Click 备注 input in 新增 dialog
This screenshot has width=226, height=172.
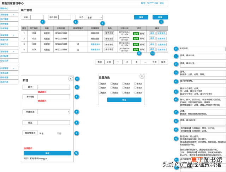pyautogui.click(x=54, y=123)
